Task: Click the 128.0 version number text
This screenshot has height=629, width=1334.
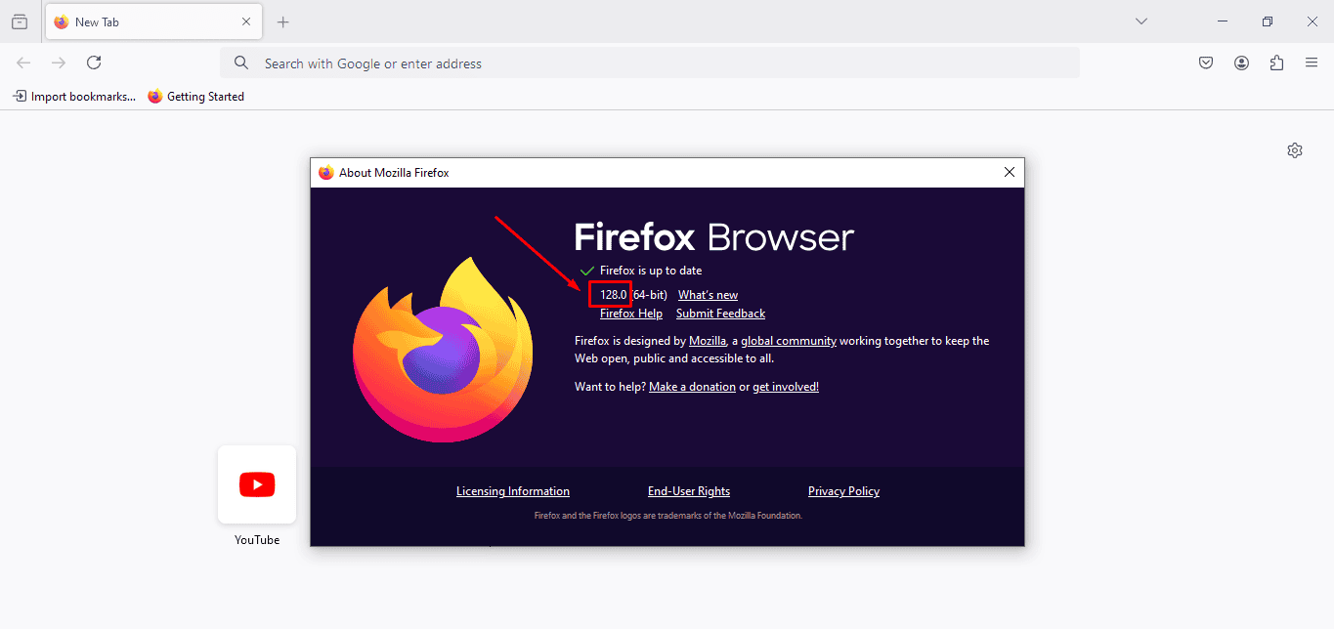Action: [613, 295]
